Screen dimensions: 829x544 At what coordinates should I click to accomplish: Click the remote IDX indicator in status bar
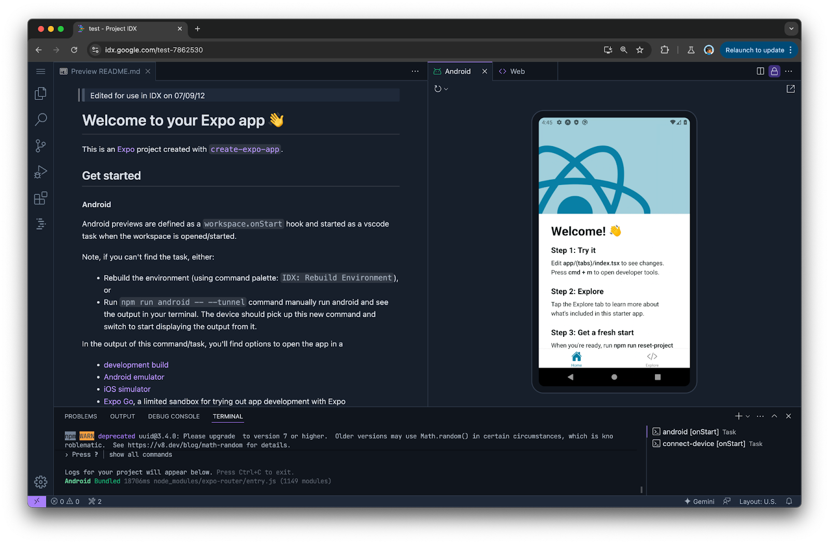point(37,501)
